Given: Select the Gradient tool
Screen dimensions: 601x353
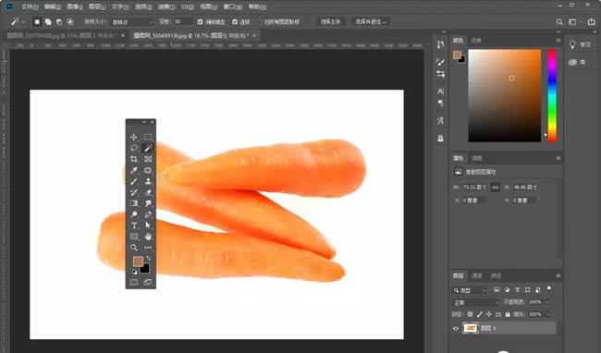Looking at the screenshot, I should pyautogui.click(x=134, y=203).
